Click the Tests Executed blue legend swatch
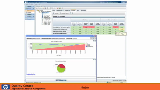 pos(86,46)
